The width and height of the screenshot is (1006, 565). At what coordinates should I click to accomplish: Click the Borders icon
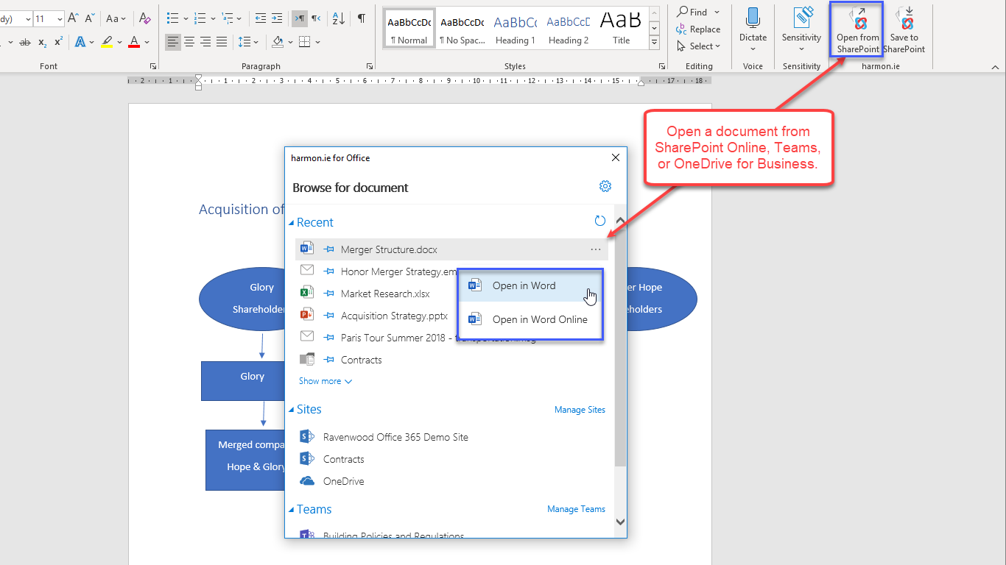(x=305, y=43)
